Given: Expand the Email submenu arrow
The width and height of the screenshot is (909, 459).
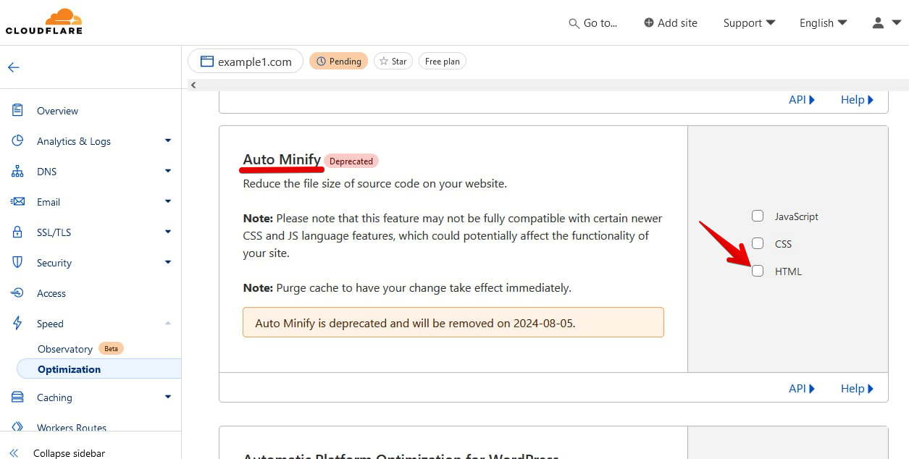Looking at the screenshot, I should click(x=168, y=201).
